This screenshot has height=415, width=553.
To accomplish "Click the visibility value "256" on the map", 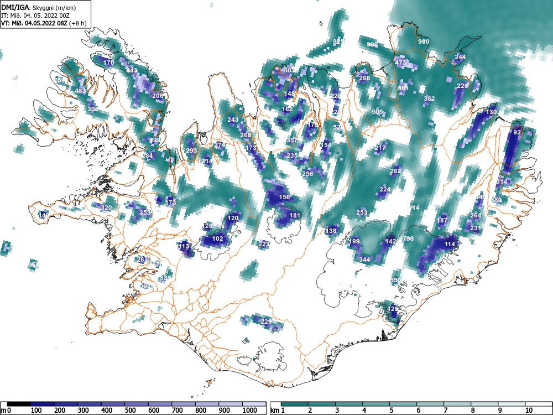I will 308,174.
